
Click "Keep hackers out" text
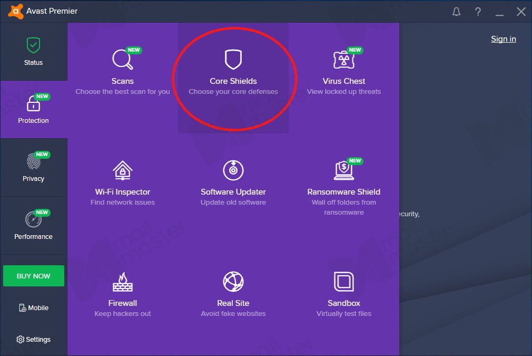[x=123, y=313]
